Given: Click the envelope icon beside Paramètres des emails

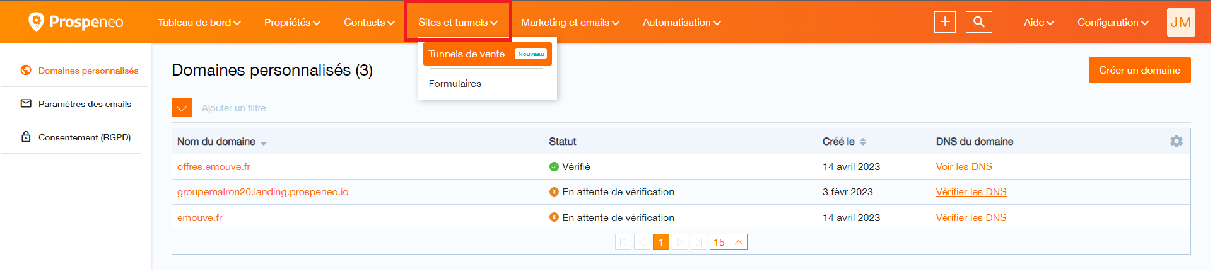Looking at the screenshot, I should click(x=26, y=103).
